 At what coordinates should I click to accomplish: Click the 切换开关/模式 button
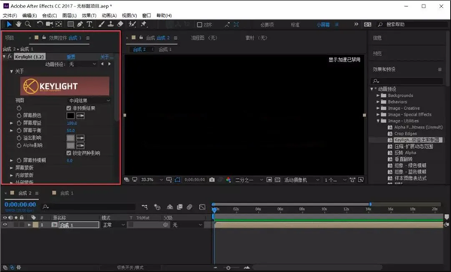tap(130, 267)
